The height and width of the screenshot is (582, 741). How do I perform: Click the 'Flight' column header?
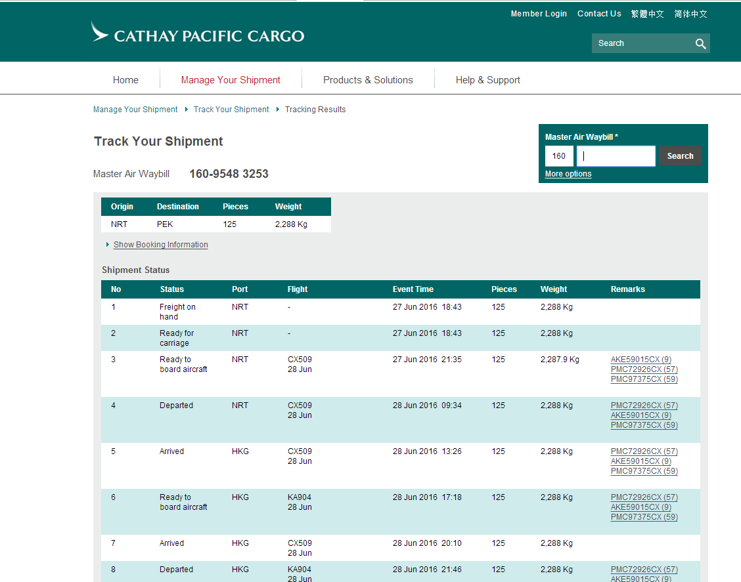coord(298,289)
